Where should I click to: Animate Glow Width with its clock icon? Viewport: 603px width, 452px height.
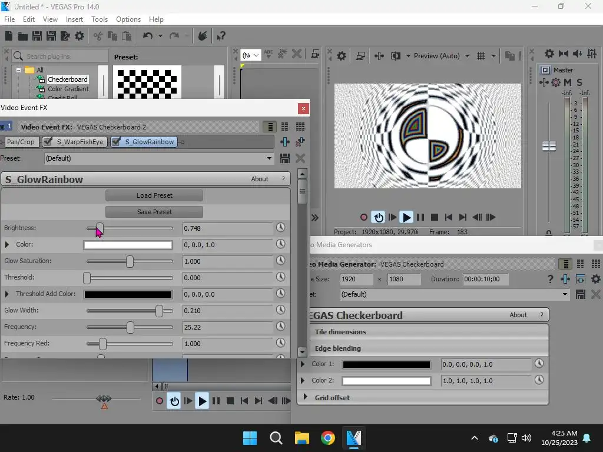pos(281,310)
